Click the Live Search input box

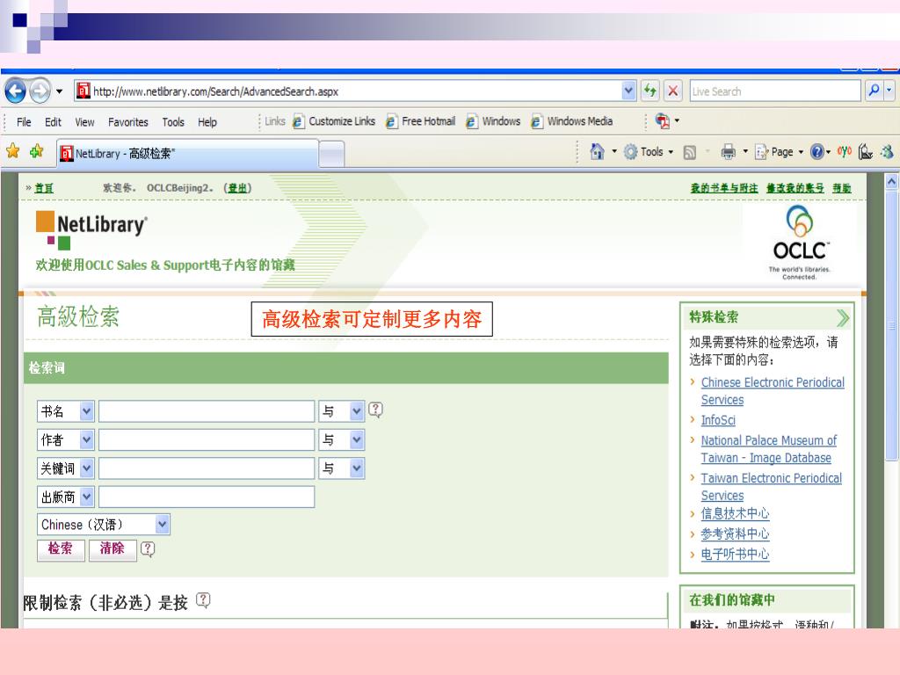[775, 91]
